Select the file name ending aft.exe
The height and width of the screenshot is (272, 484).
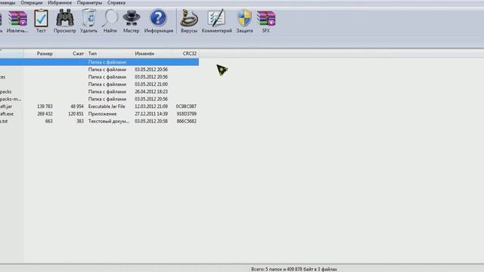click(x=7, y=114)
